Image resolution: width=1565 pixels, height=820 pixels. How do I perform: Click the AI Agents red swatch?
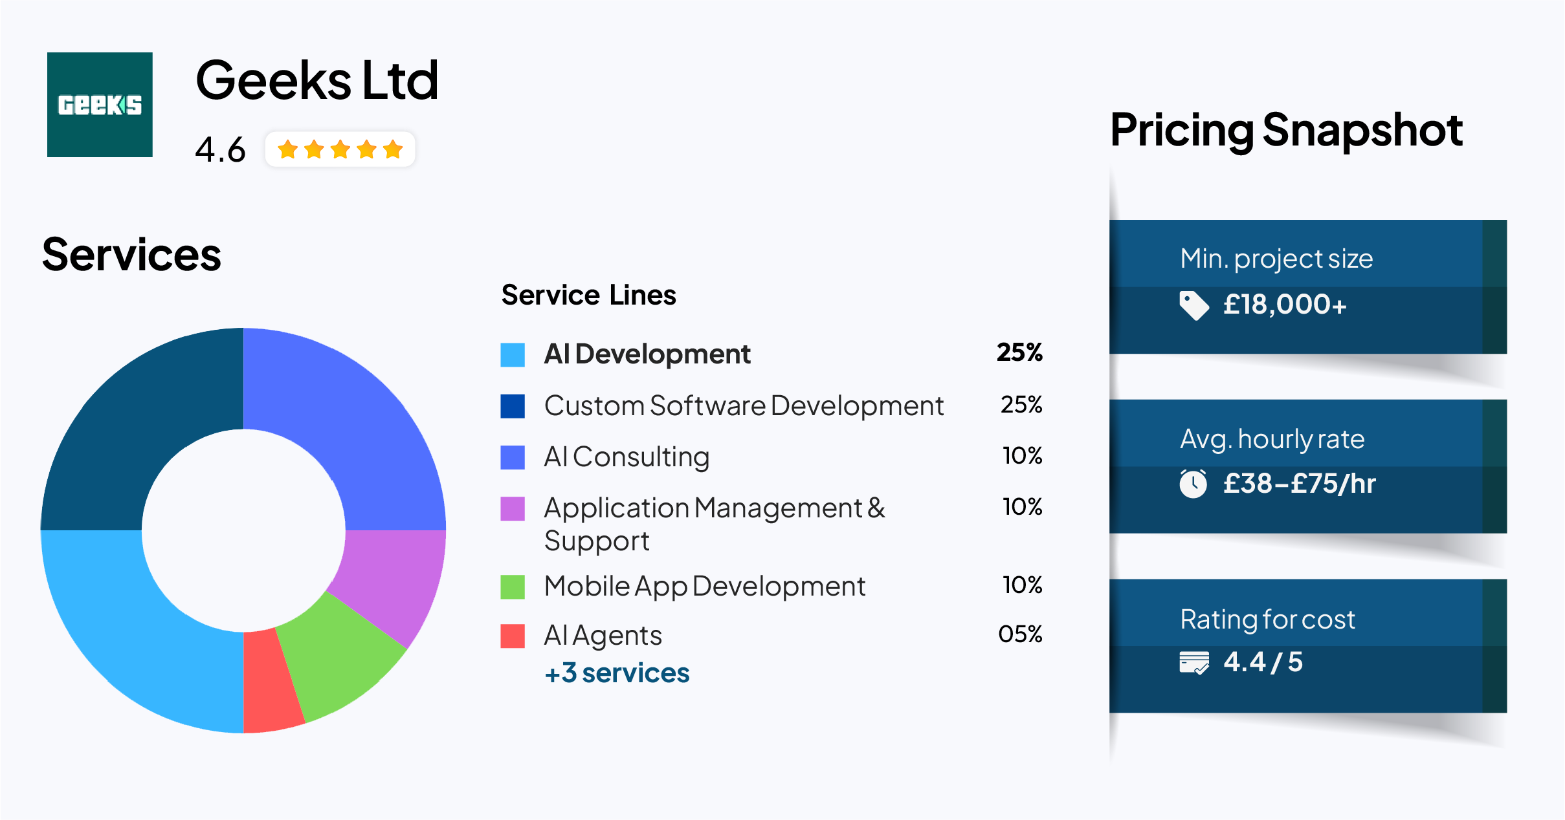(x=513, y=636)
